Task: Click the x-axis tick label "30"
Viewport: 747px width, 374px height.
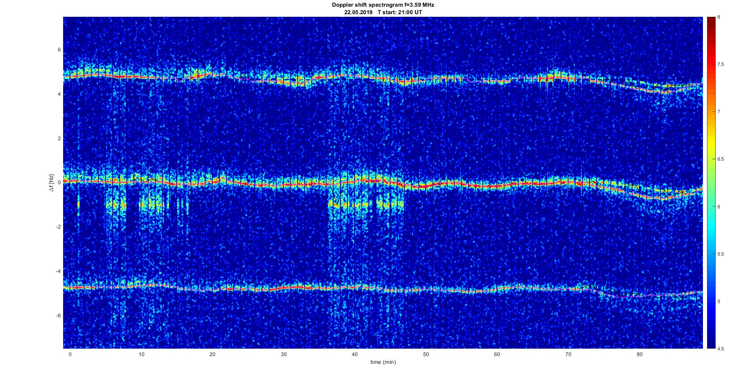Action: (284, 354)
